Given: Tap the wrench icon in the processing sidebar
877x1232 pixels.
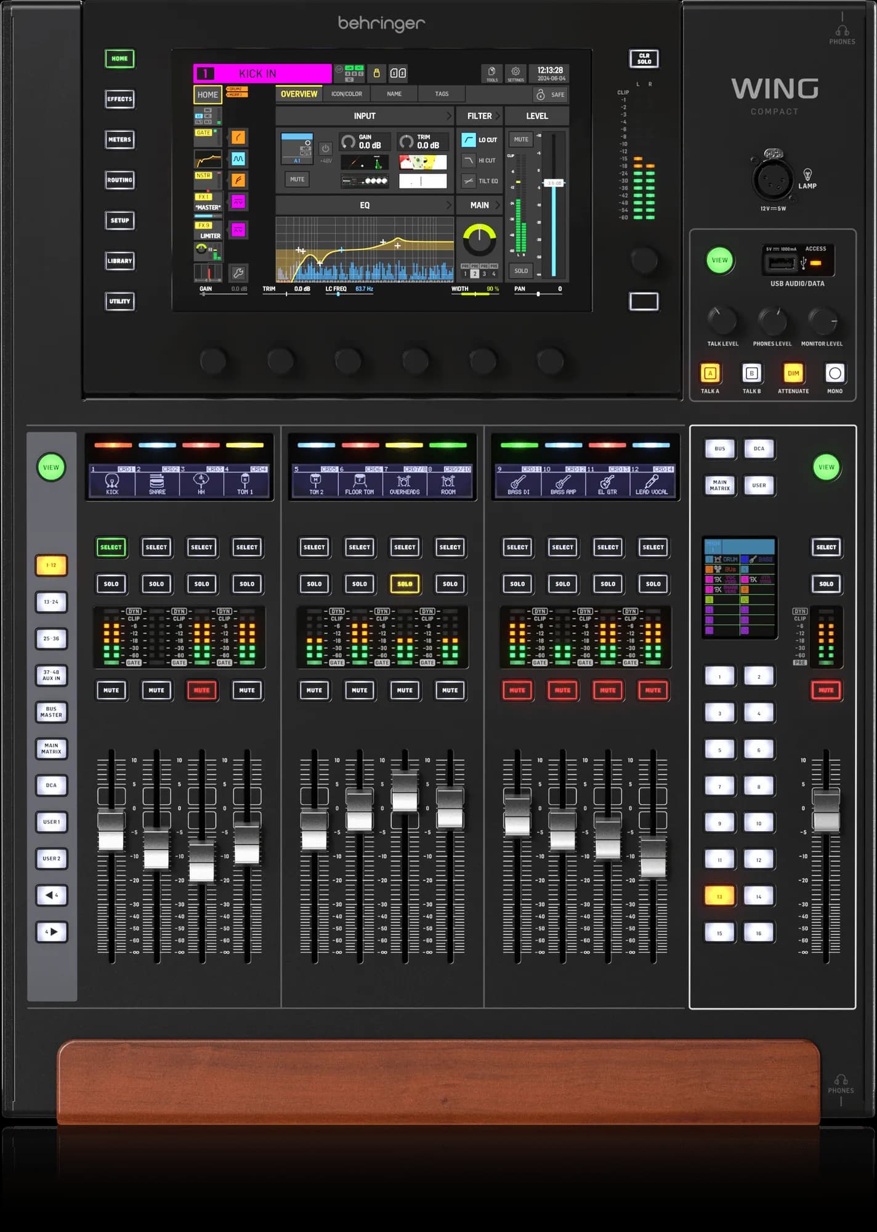Looking at the screenshot, I should [238, 273].
